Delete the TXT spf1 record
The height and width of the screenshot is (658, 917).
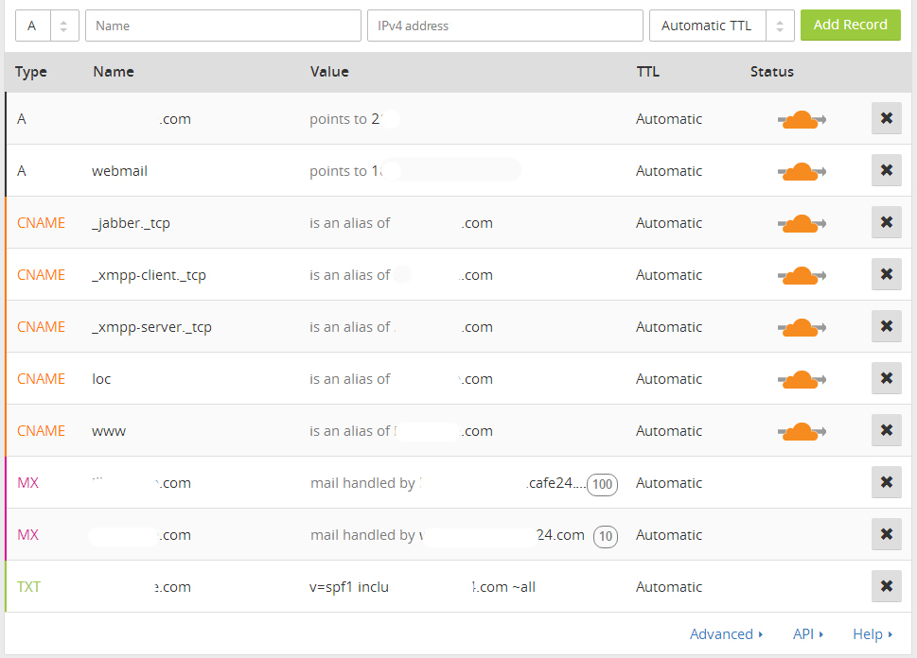coord(886,586)
